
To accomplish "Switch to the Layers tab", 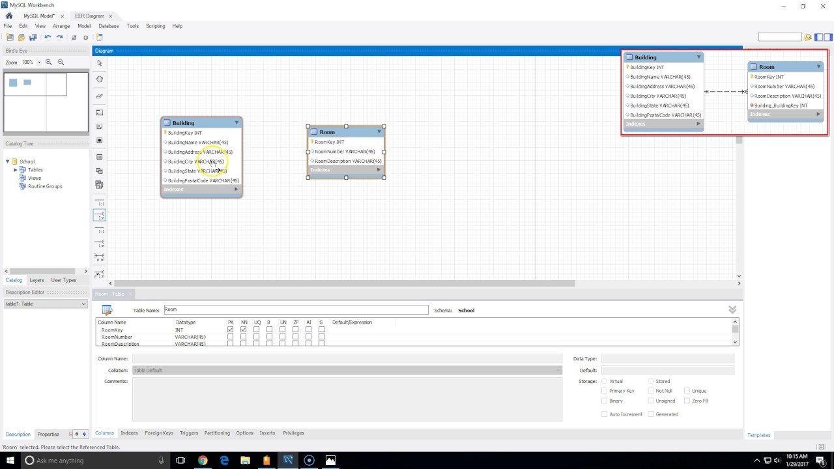I will (x=36, y=280).
